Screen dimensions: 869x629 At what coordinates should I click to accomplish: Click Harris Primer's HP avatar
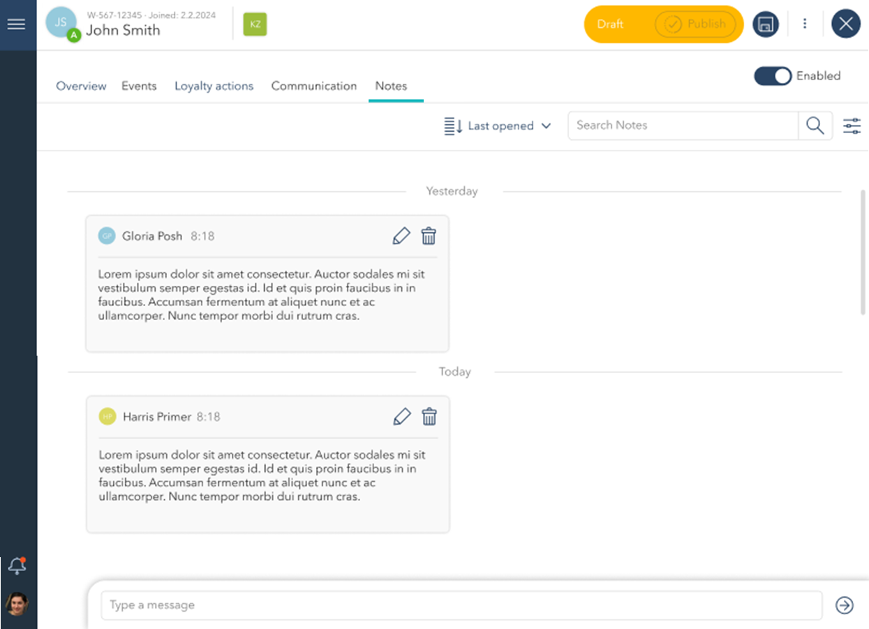[x=107, y=416]
